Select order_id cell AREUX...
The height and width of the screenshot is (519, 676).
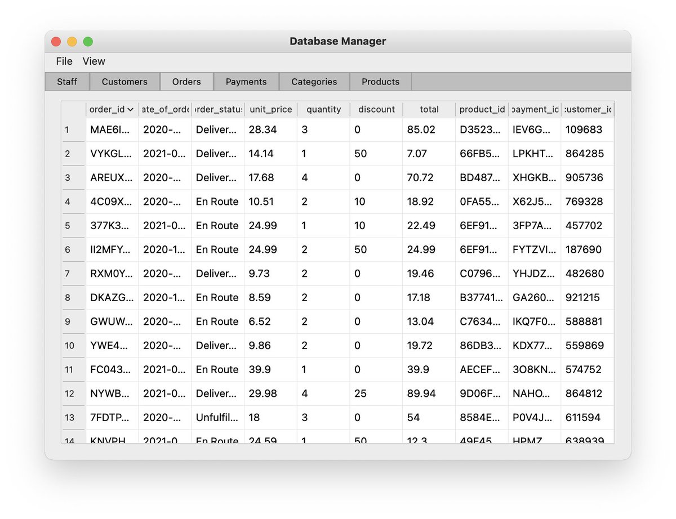[112, 178]
